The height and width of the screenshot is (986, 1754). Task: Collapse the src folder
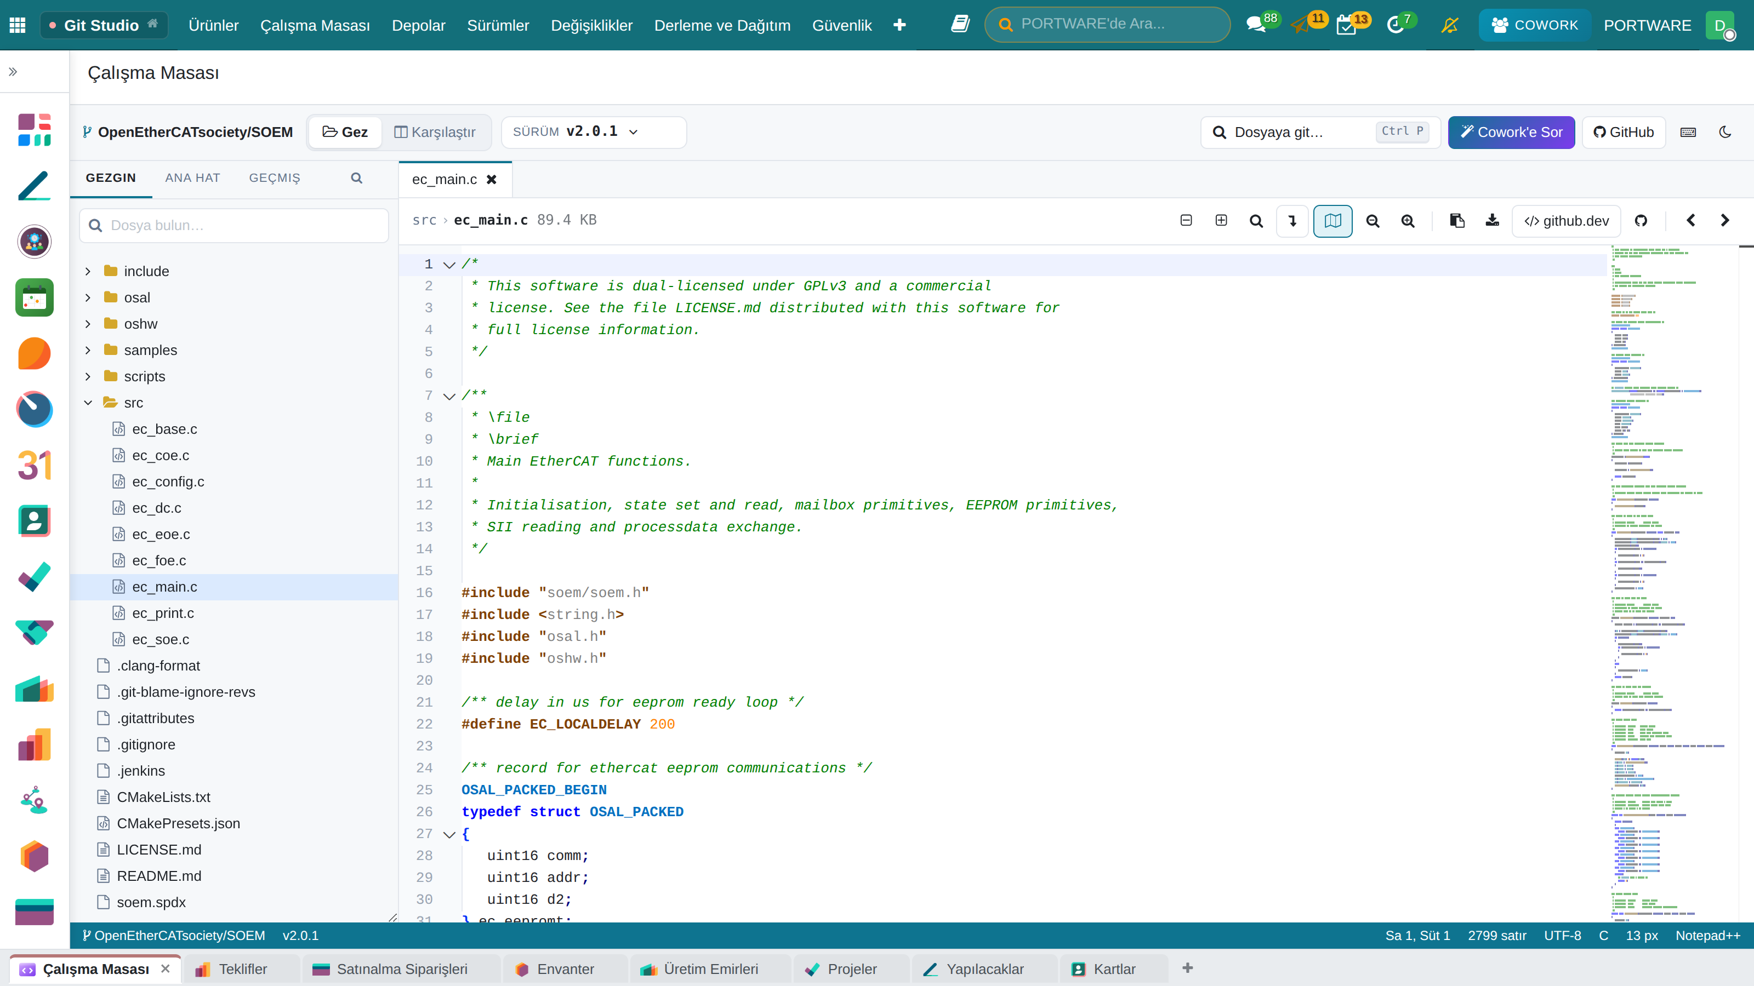(x=88, y=403)
